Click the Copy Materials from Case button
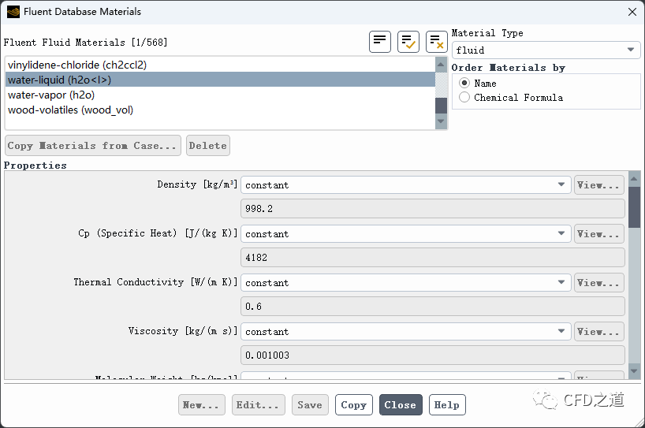The width and height of the screenshot is (645, 428). (x=92, y=146)
